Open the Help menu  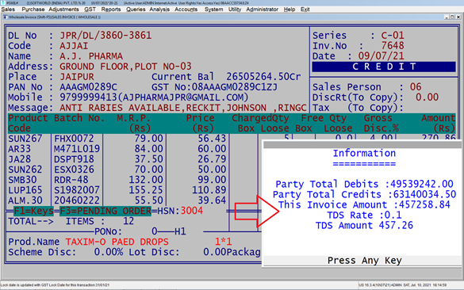(290, 10)
